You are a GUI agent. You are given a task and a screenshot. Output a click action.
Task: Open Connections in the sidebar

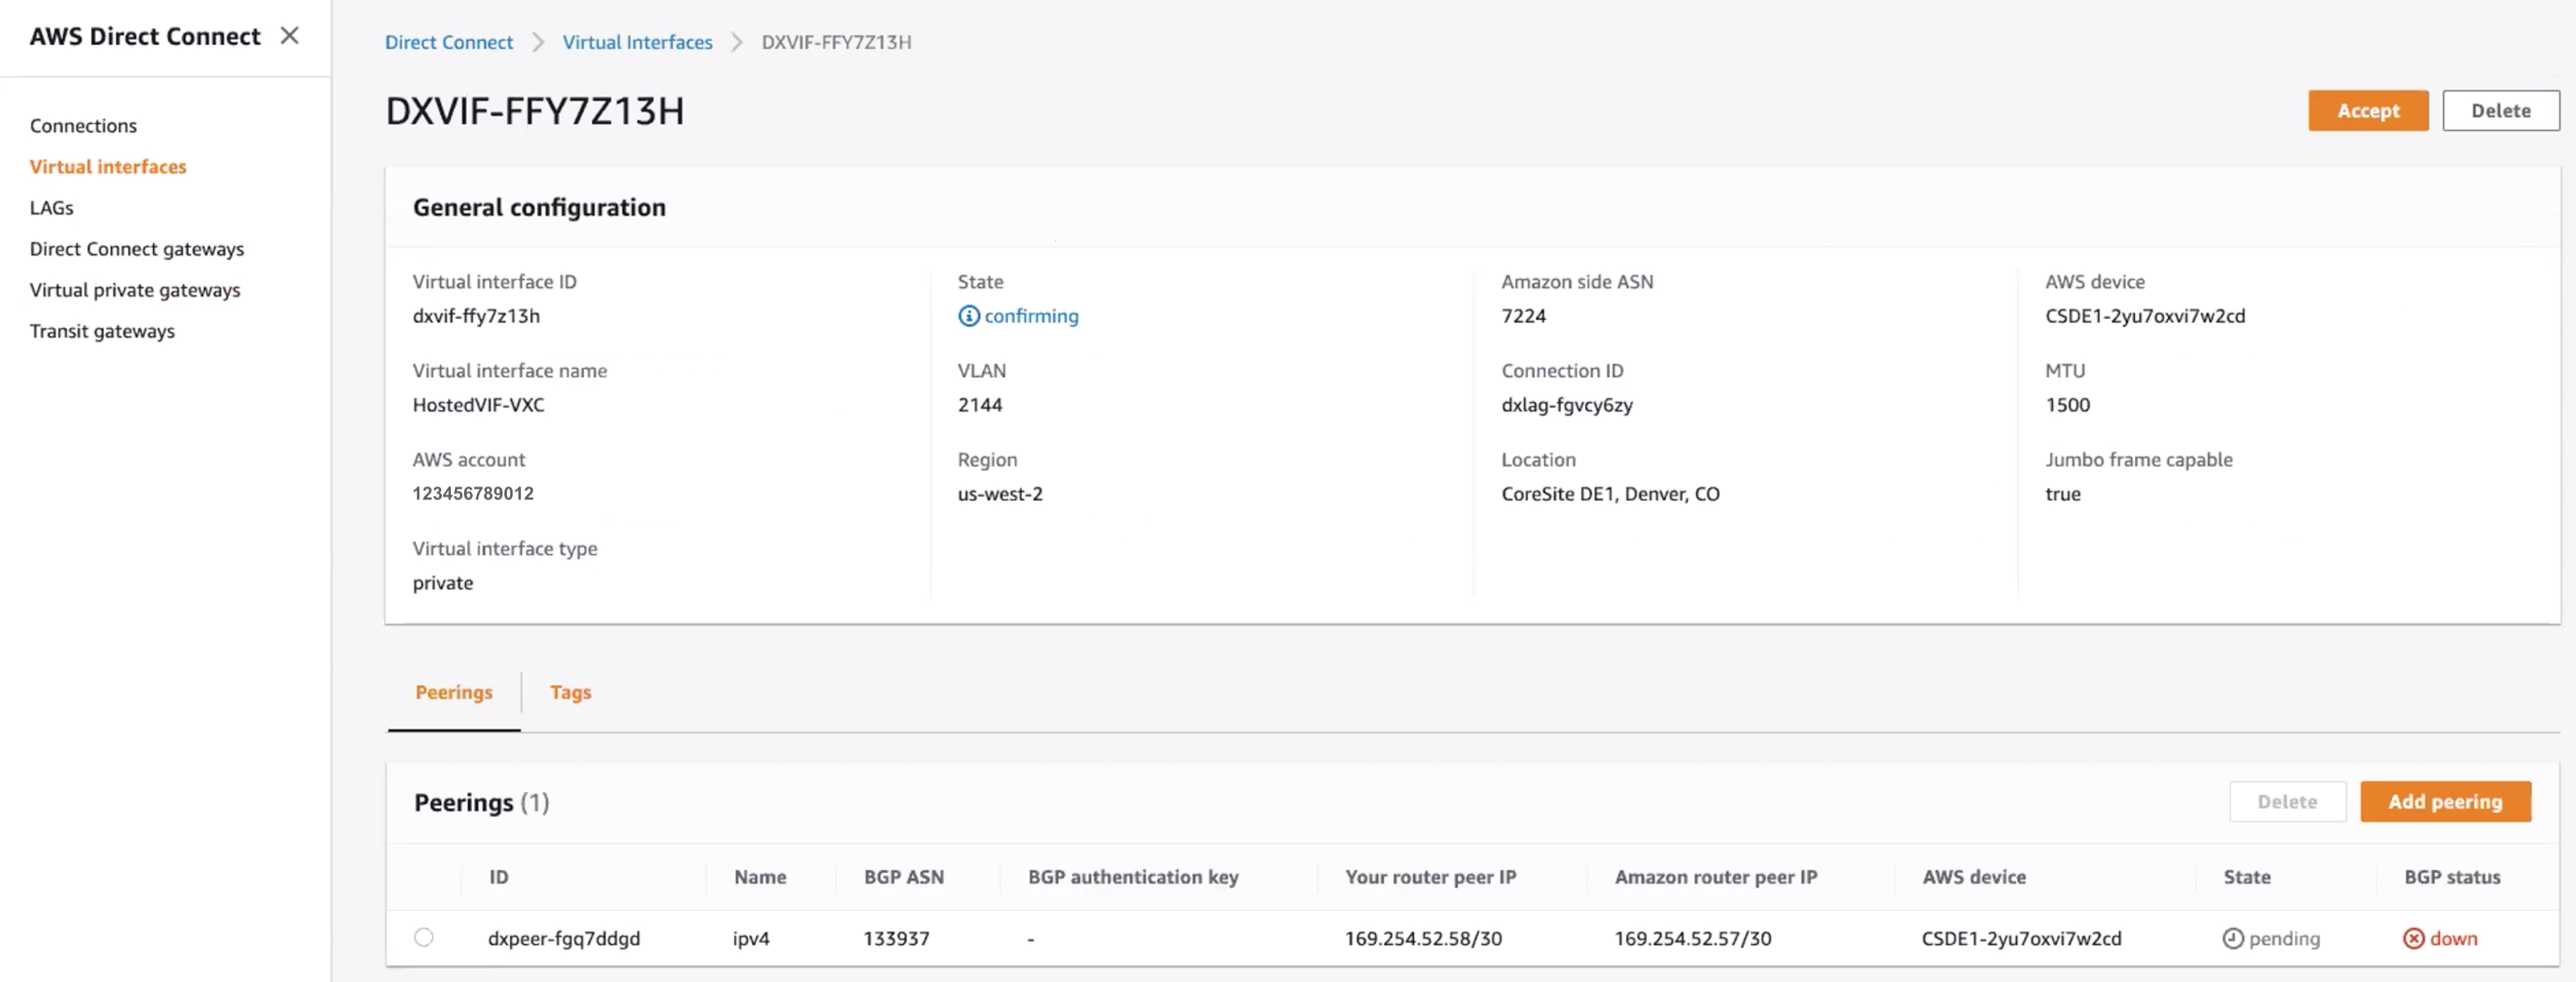tap(83, 125)
